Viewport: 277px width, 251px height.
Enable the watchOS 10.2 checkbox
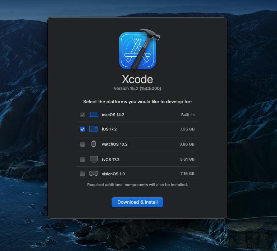83,144
